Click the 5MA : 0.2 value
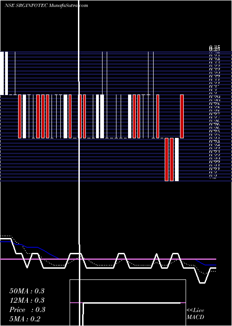232x326 pixels. (x=25, y=319)
